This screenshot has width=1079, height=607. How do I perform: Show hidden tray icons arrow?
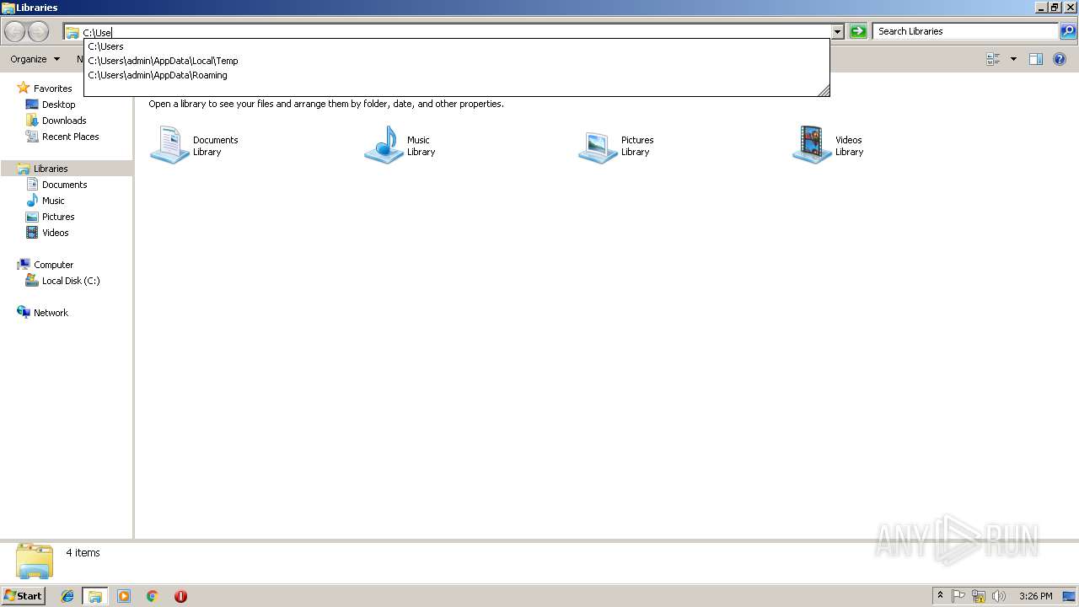click(941, 596)
